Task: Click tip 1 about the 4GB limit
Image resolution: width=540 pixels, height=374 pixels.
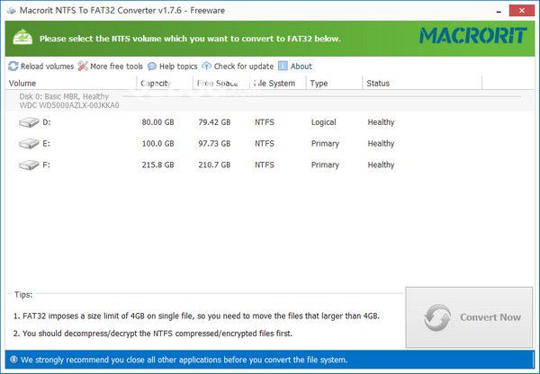Action: tap(196, 316)
